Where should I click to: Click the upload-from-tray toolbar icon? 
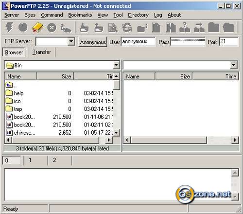(99, 28)
